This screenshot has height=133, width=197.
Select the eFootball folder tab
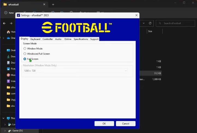click(x=25, y=5)
